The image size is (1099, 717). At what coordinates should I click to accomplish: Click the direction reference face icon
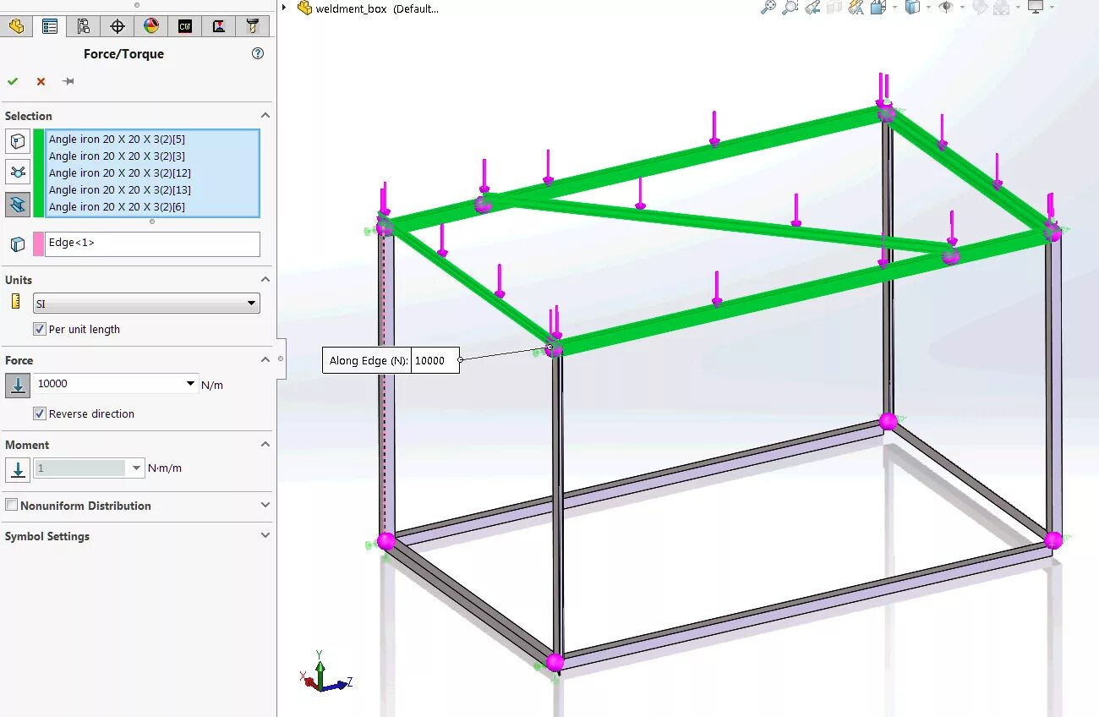[x=18, y=244]
